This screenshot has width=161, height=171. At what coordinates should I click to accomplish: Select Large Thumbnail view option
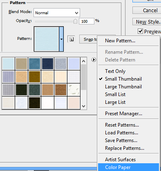click(128, 87)
